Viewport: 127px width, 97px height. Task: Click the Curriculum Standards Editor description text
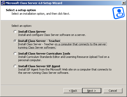click(x=64, y=59)
